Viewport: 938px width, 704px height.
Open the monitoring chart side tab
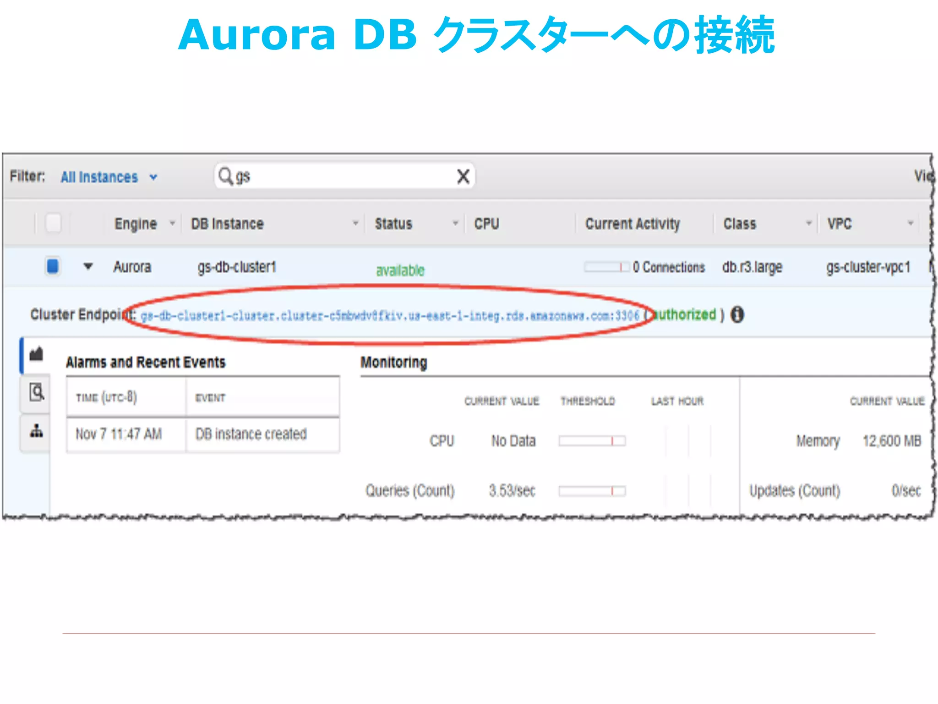(x=36, y=354)
